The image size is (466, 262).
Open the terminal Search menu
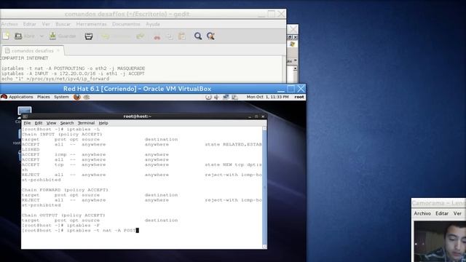pyautogui.click(x=67, y=123)
